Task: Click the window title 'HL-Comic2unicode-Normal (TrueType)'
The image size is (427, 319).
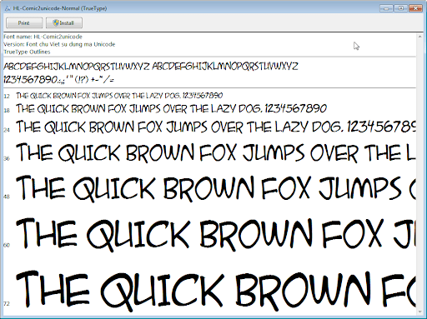Action: pos(60,8)
